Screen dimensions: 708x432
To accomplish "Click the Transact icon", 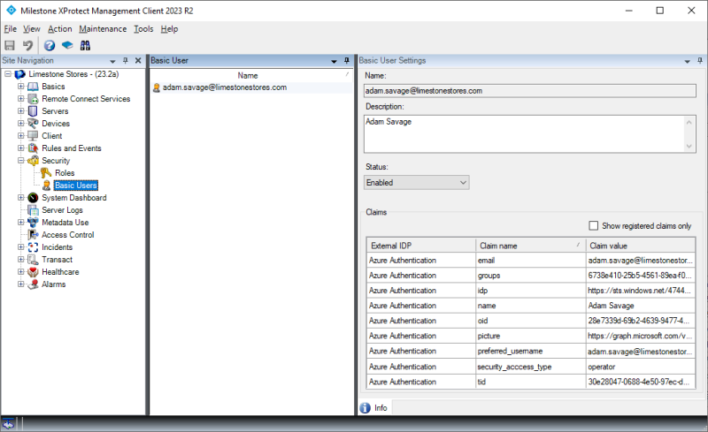I will [x=33, y=260].
